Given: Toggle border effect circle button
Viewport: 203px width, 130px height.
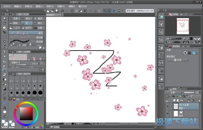Looking at the screenshot, I should pos(185,53).
